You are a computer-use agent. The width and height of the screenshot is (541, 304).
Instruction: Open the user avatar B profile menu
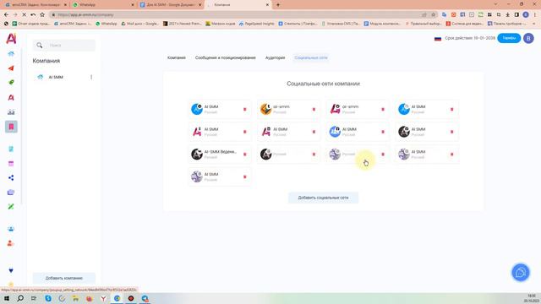click(528, 38)
